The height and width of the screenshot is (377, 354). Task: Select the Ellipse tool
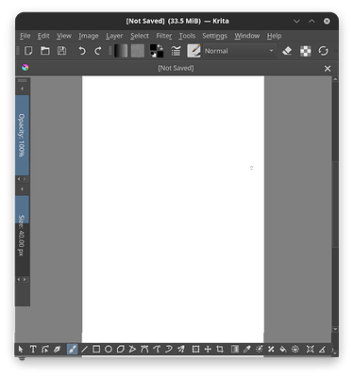point(109,349)
